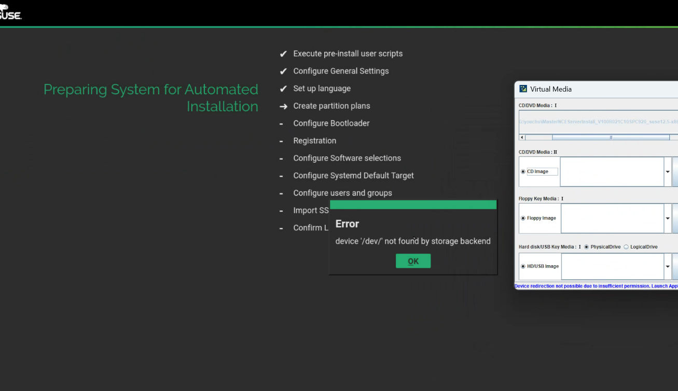Click the Floppy Image path combo field
678x391 pixels.
click(612, 219)
